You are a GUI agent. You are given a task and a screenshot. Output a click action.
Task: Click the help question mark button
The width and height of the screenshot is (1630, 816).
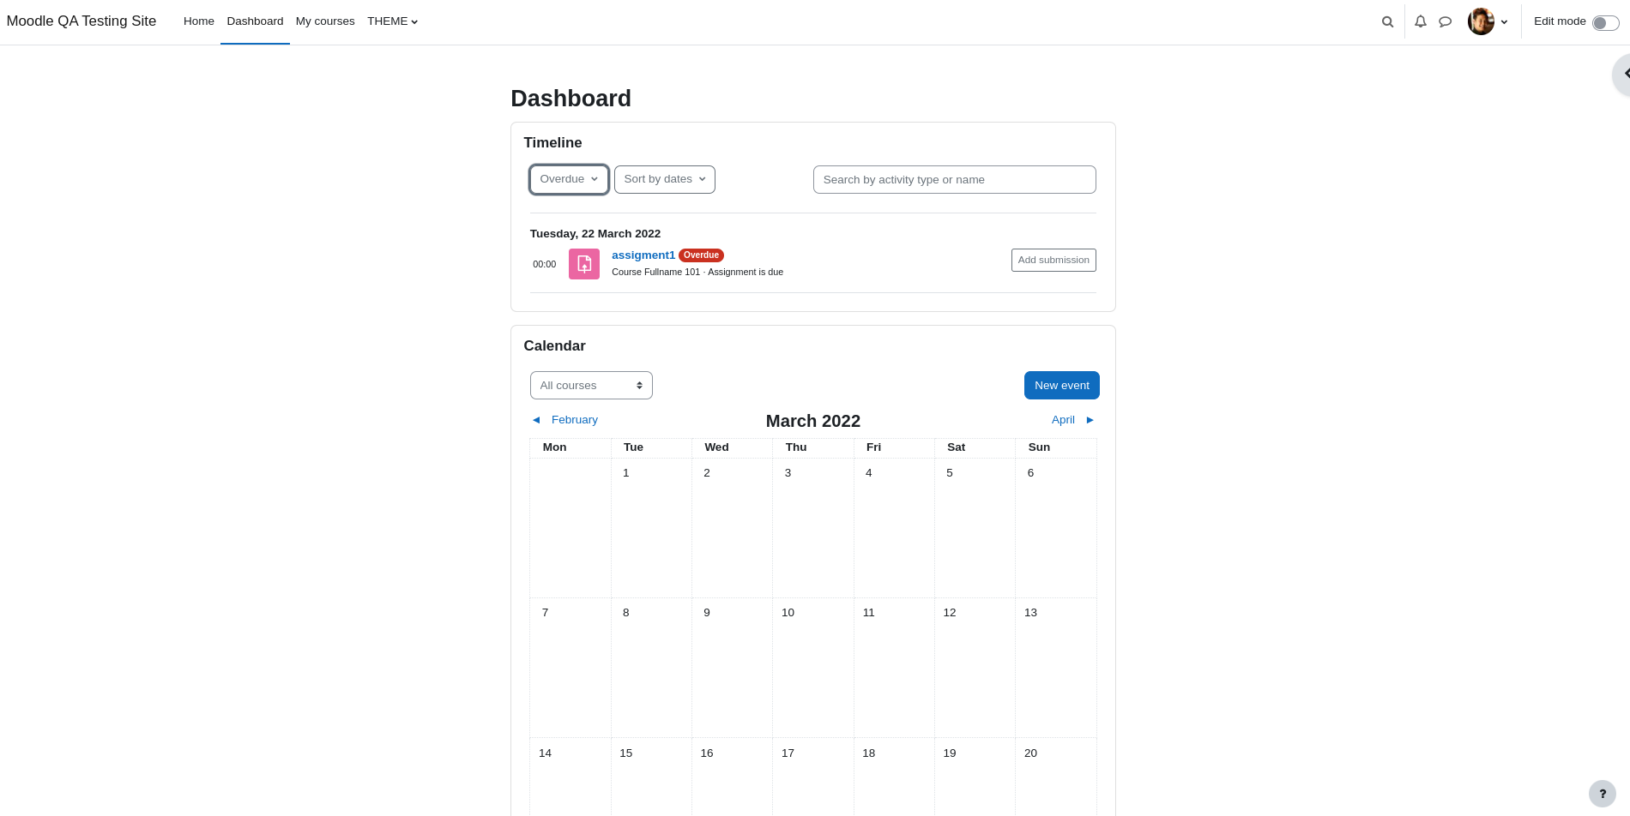point(1602,794)
